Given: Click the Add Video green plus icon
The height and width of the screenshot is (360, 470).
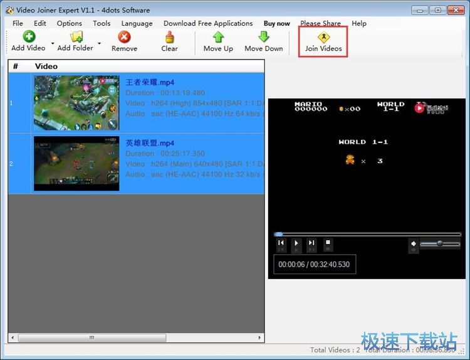Looking at the screenshot, I should 29,36.
